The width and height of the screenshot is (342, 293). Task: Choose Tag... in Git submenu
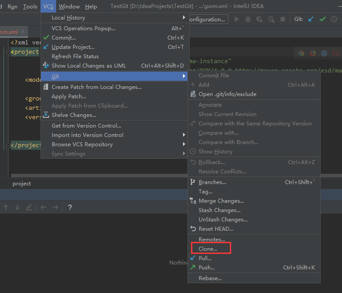coord(254,192)
